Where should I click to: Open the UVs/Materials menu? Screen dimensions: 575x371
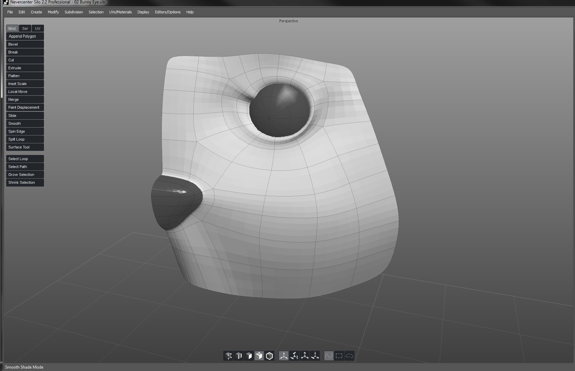120,12
